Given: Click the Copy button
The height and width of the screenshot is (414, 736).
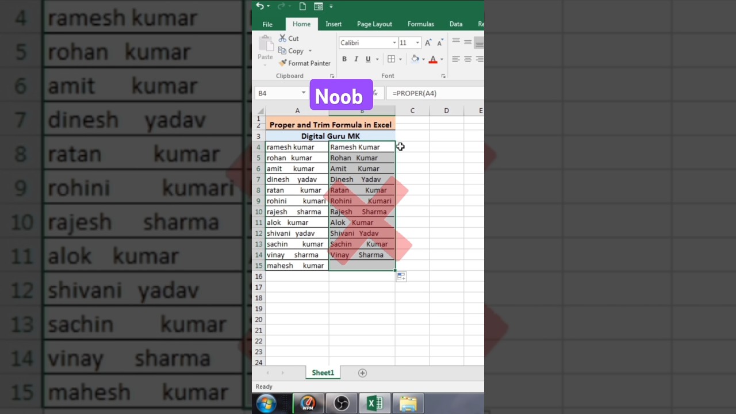Looking at the screenshot, I should point(292,51).
